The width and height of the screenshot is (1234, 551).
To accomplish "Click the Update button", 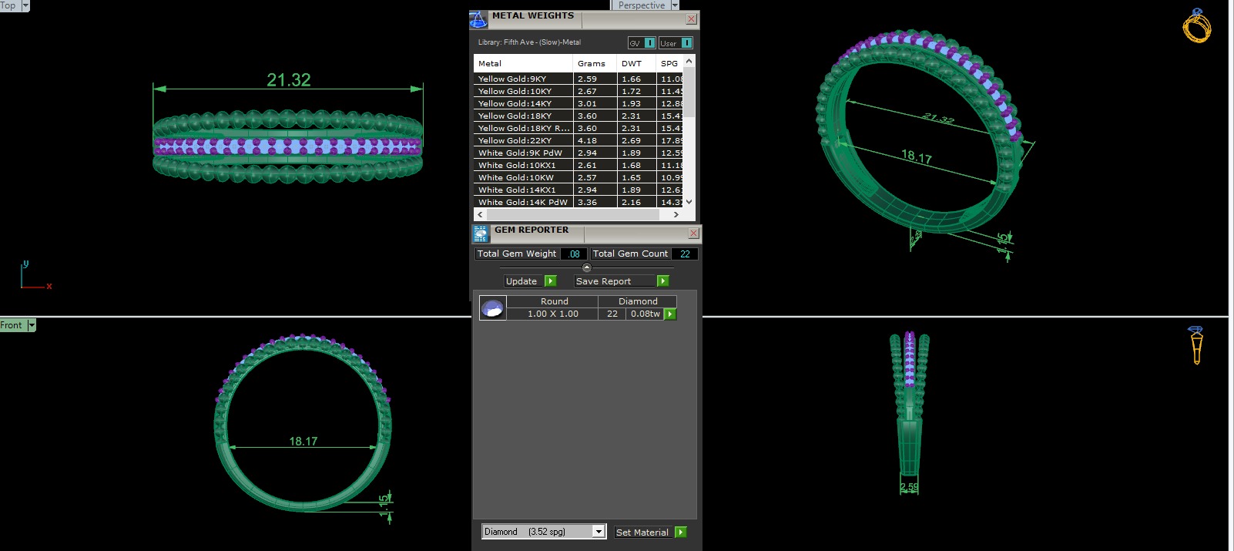I will pos(522,281).
